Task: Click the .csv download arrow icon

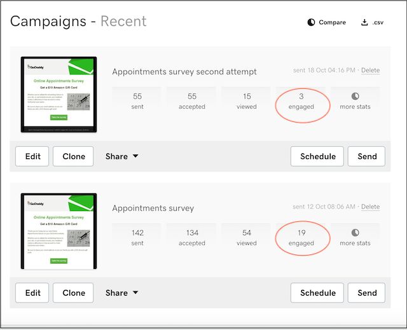Action: click(x=364, y=22)
